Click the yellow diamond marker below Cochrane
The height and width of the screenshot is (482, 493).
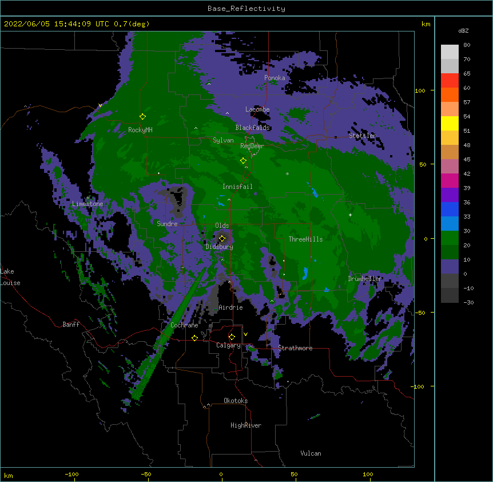[x=194, y=338]
